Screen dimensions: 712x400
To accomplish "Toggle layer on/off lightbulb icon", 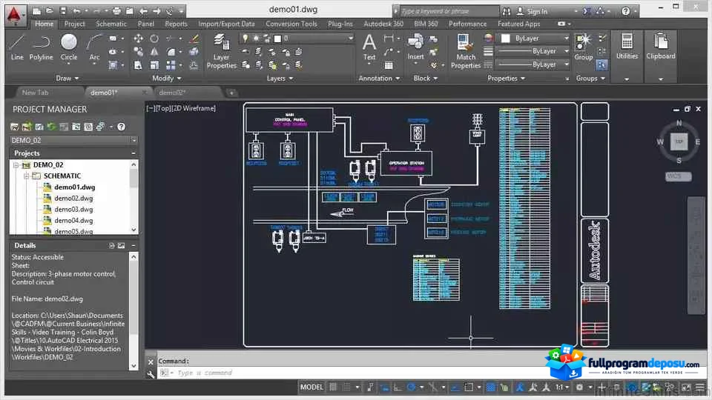I will 245,39.
